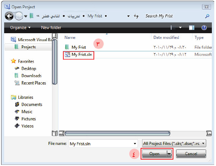Image resolution: width=216 pixels, height=166 pixels.
Task: Select the My Frist folder icon
Action: point(67,47)
